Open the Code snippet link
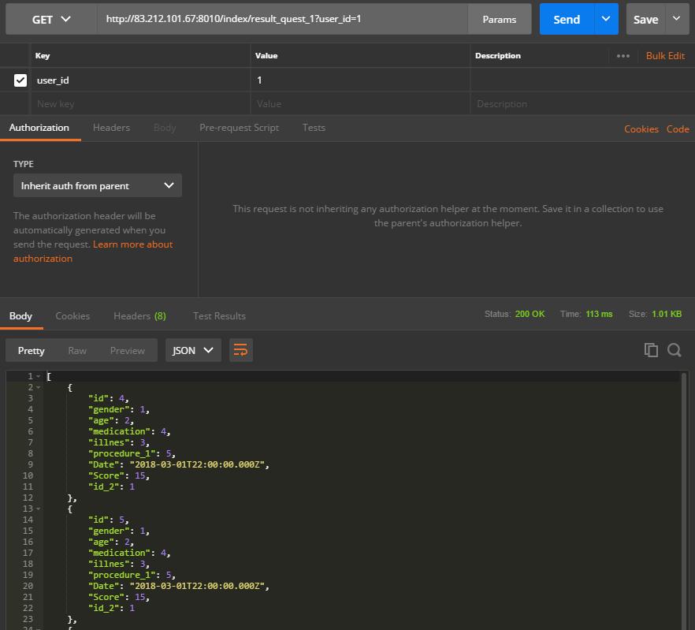Image resolution: width=695 pixels, height=630 pixels. [678, 129]
